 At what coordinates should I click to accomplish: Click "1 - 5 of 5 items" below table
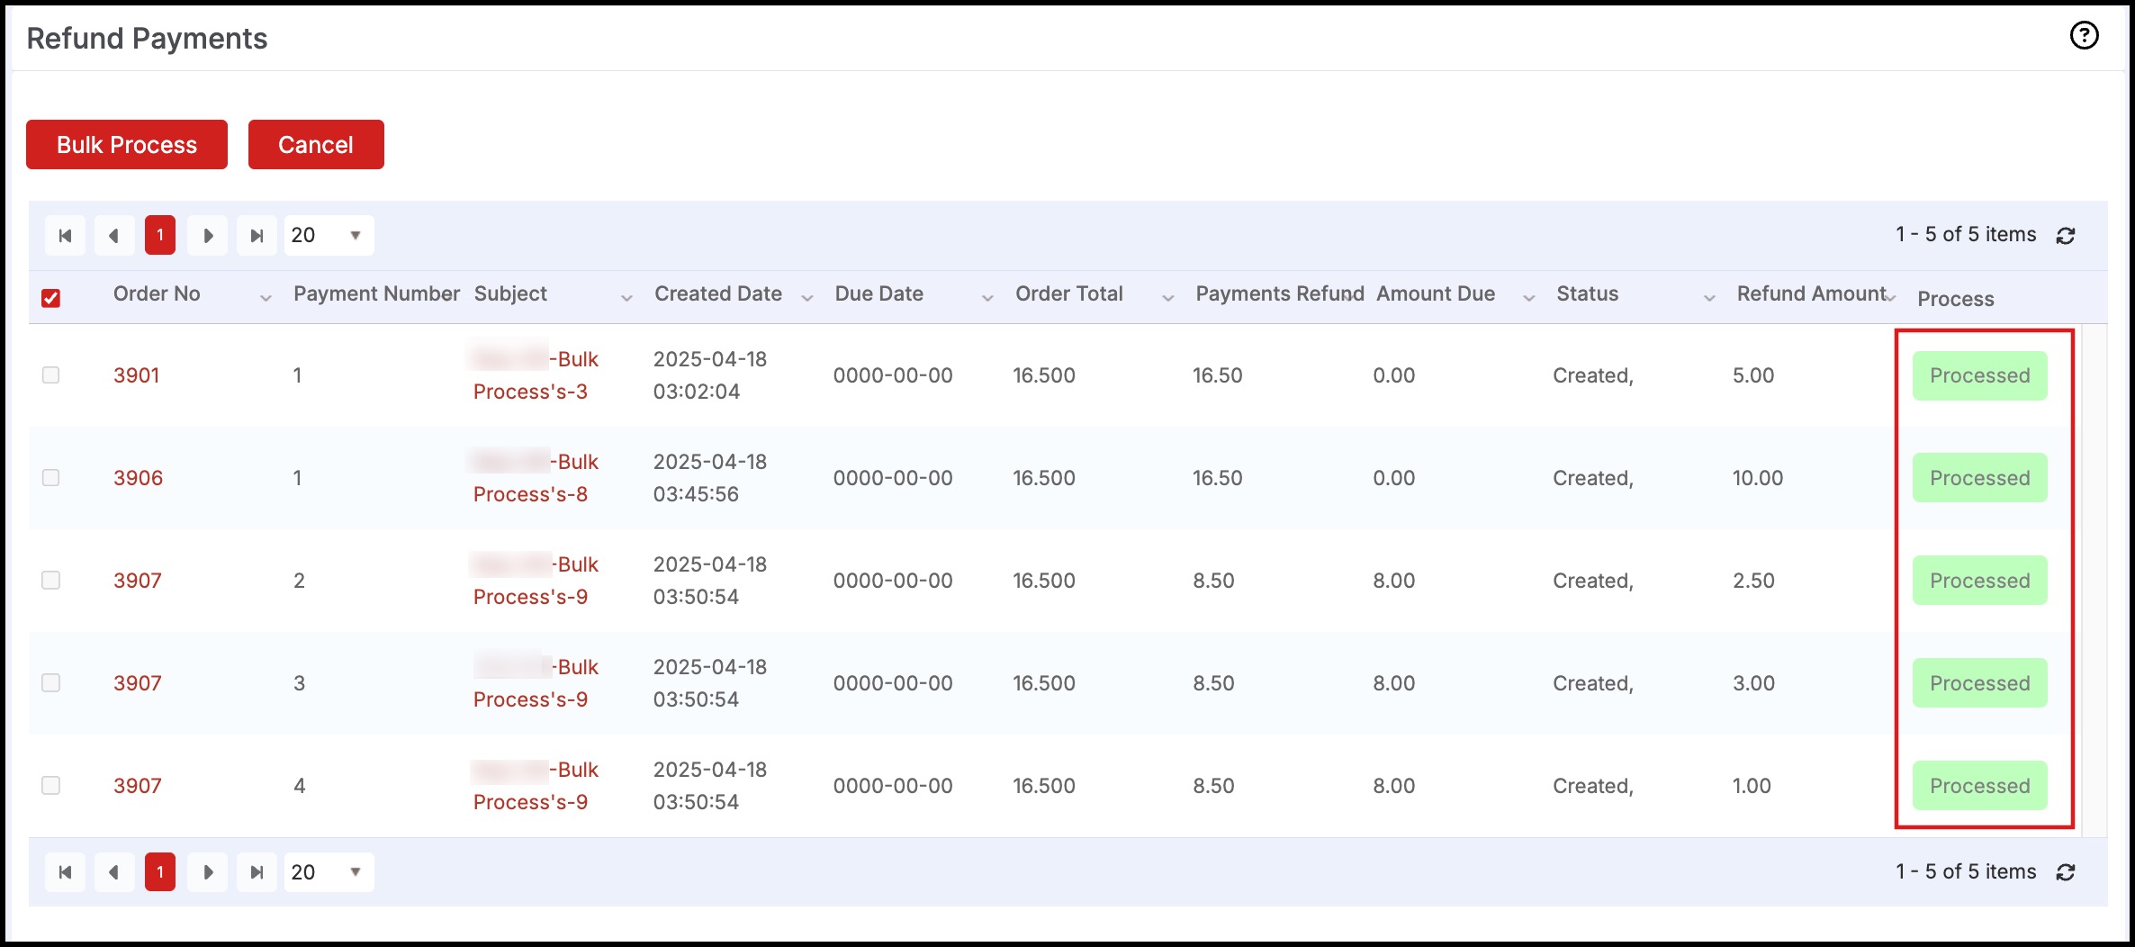1966,871
